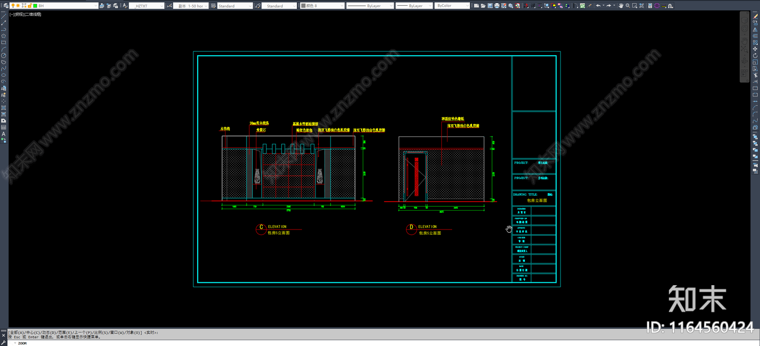Activate the Pan hand tool

pyautogui.click(x=620, y=6)
